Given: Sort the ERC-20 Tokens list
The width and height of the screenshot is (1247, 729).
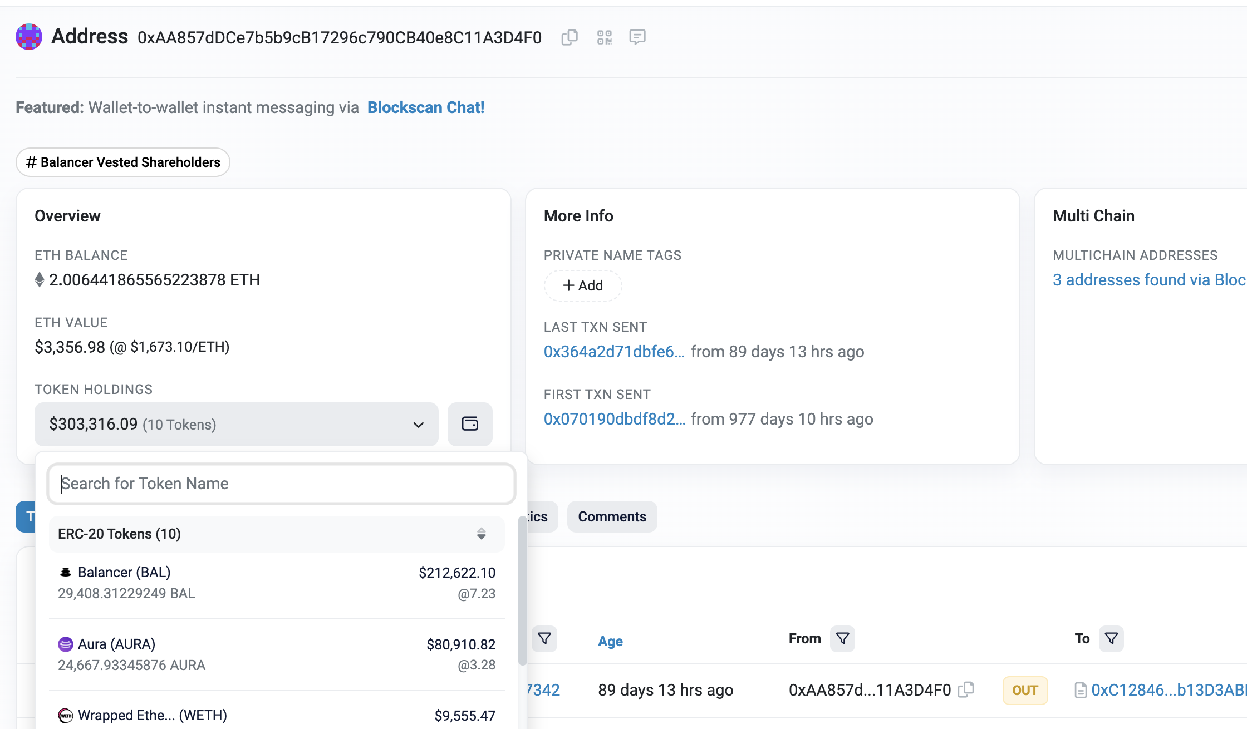Looking at the screenshot, I should point(481,534).
